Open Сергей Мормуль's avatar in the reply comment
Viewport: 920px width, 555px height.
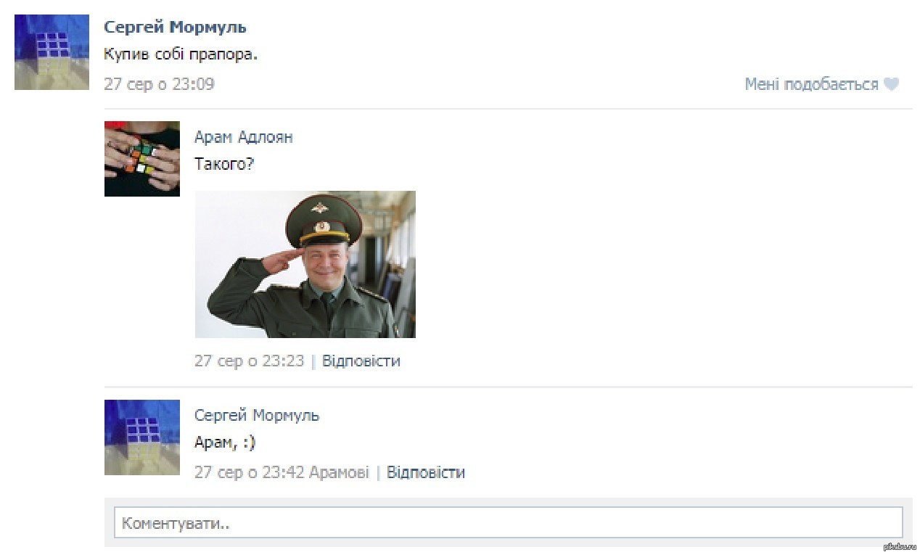(x=142, y=437)
